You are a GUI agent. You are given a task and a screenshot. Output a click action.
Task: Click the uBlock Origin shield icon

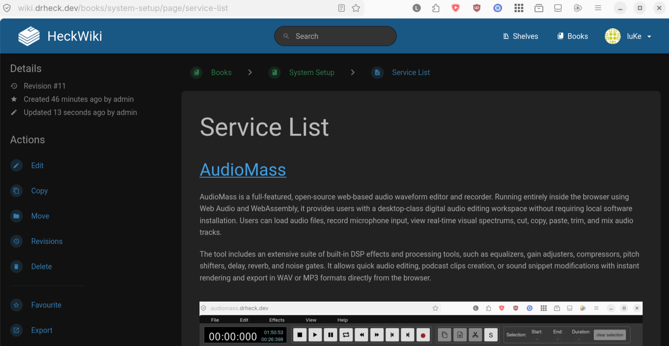[477, 8]
